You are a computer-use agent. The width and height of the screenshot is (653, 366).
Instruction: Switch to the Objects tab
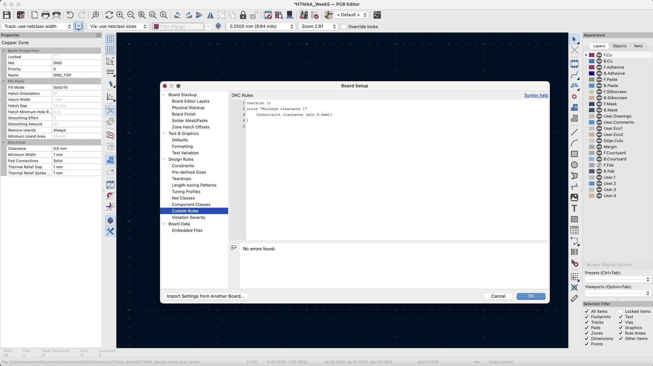point(620,46)
